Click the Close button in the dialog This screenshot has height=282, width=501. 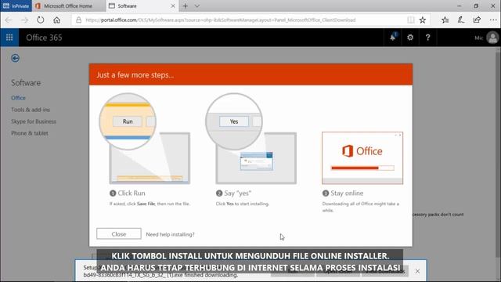119,233
